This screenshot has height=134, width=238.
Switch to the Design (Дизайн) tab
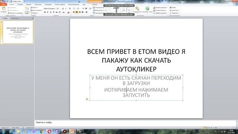(29, 4)
